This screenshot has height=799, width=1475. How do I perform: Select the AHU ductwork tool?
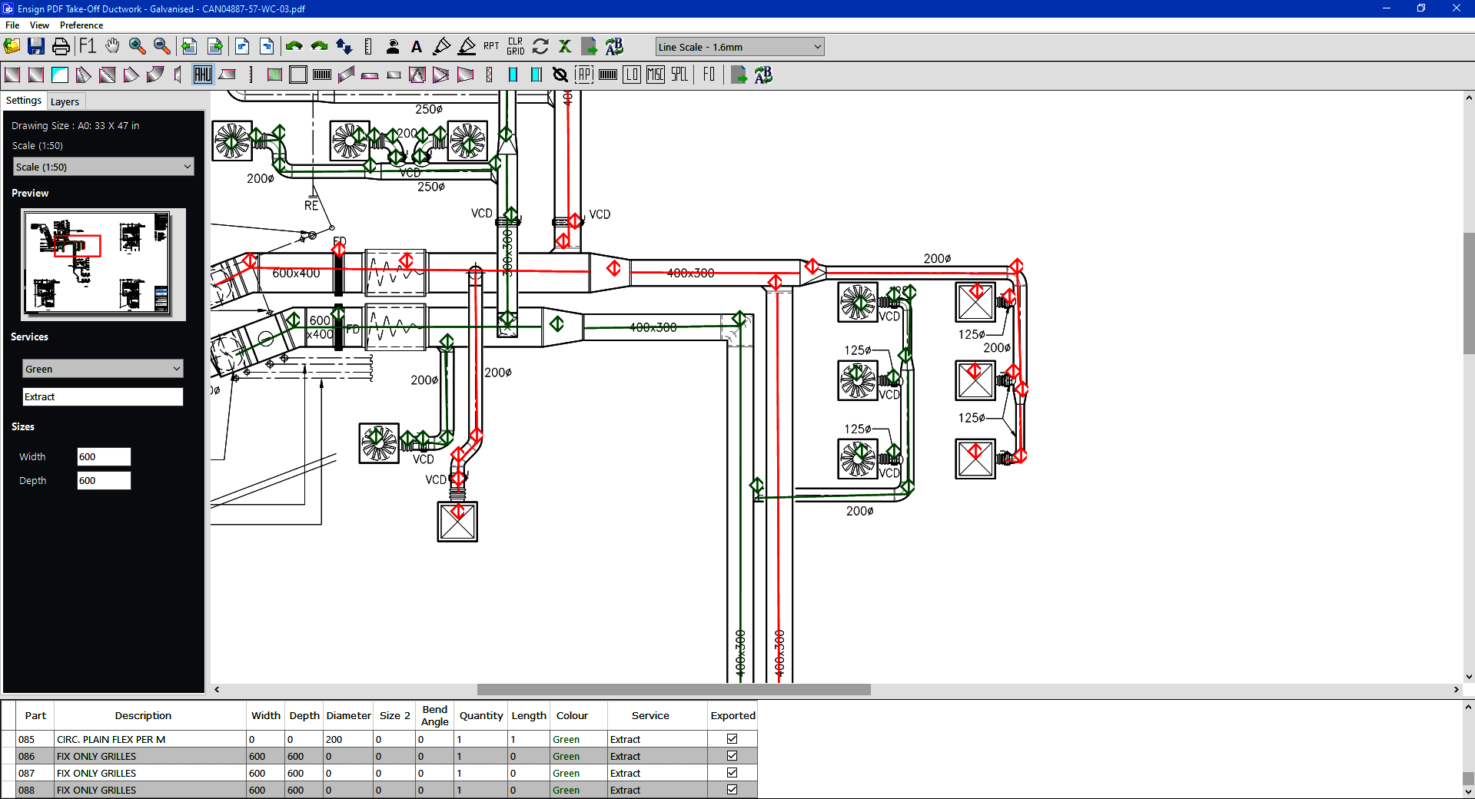[202, 75]
